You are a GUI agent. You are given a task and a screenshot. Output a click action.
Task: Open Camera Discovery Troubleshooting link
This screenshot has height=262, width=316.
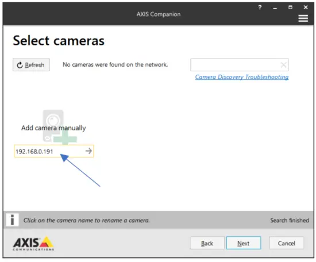point(242,77)
